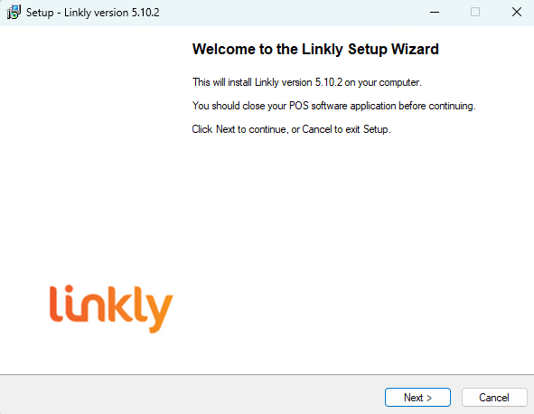
Task: Click the greyed-out maximize window button
Action: 475,13
